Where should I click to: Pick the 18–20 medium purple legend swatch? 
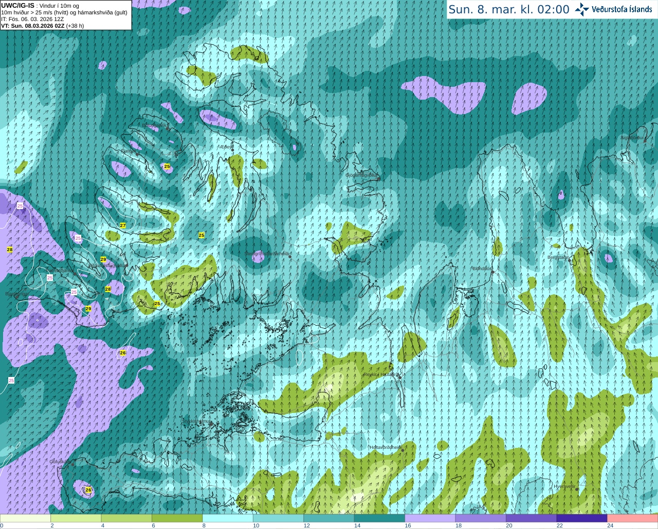click(481, 518)
